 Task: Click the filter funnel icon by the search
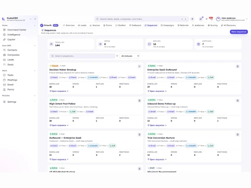tap(117, 56)
